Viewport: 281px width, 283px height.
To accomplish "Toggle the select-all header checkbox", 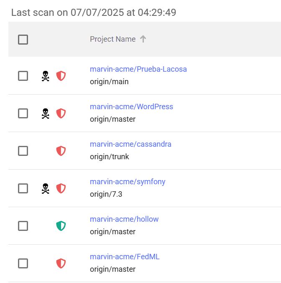I will [23, 40].
